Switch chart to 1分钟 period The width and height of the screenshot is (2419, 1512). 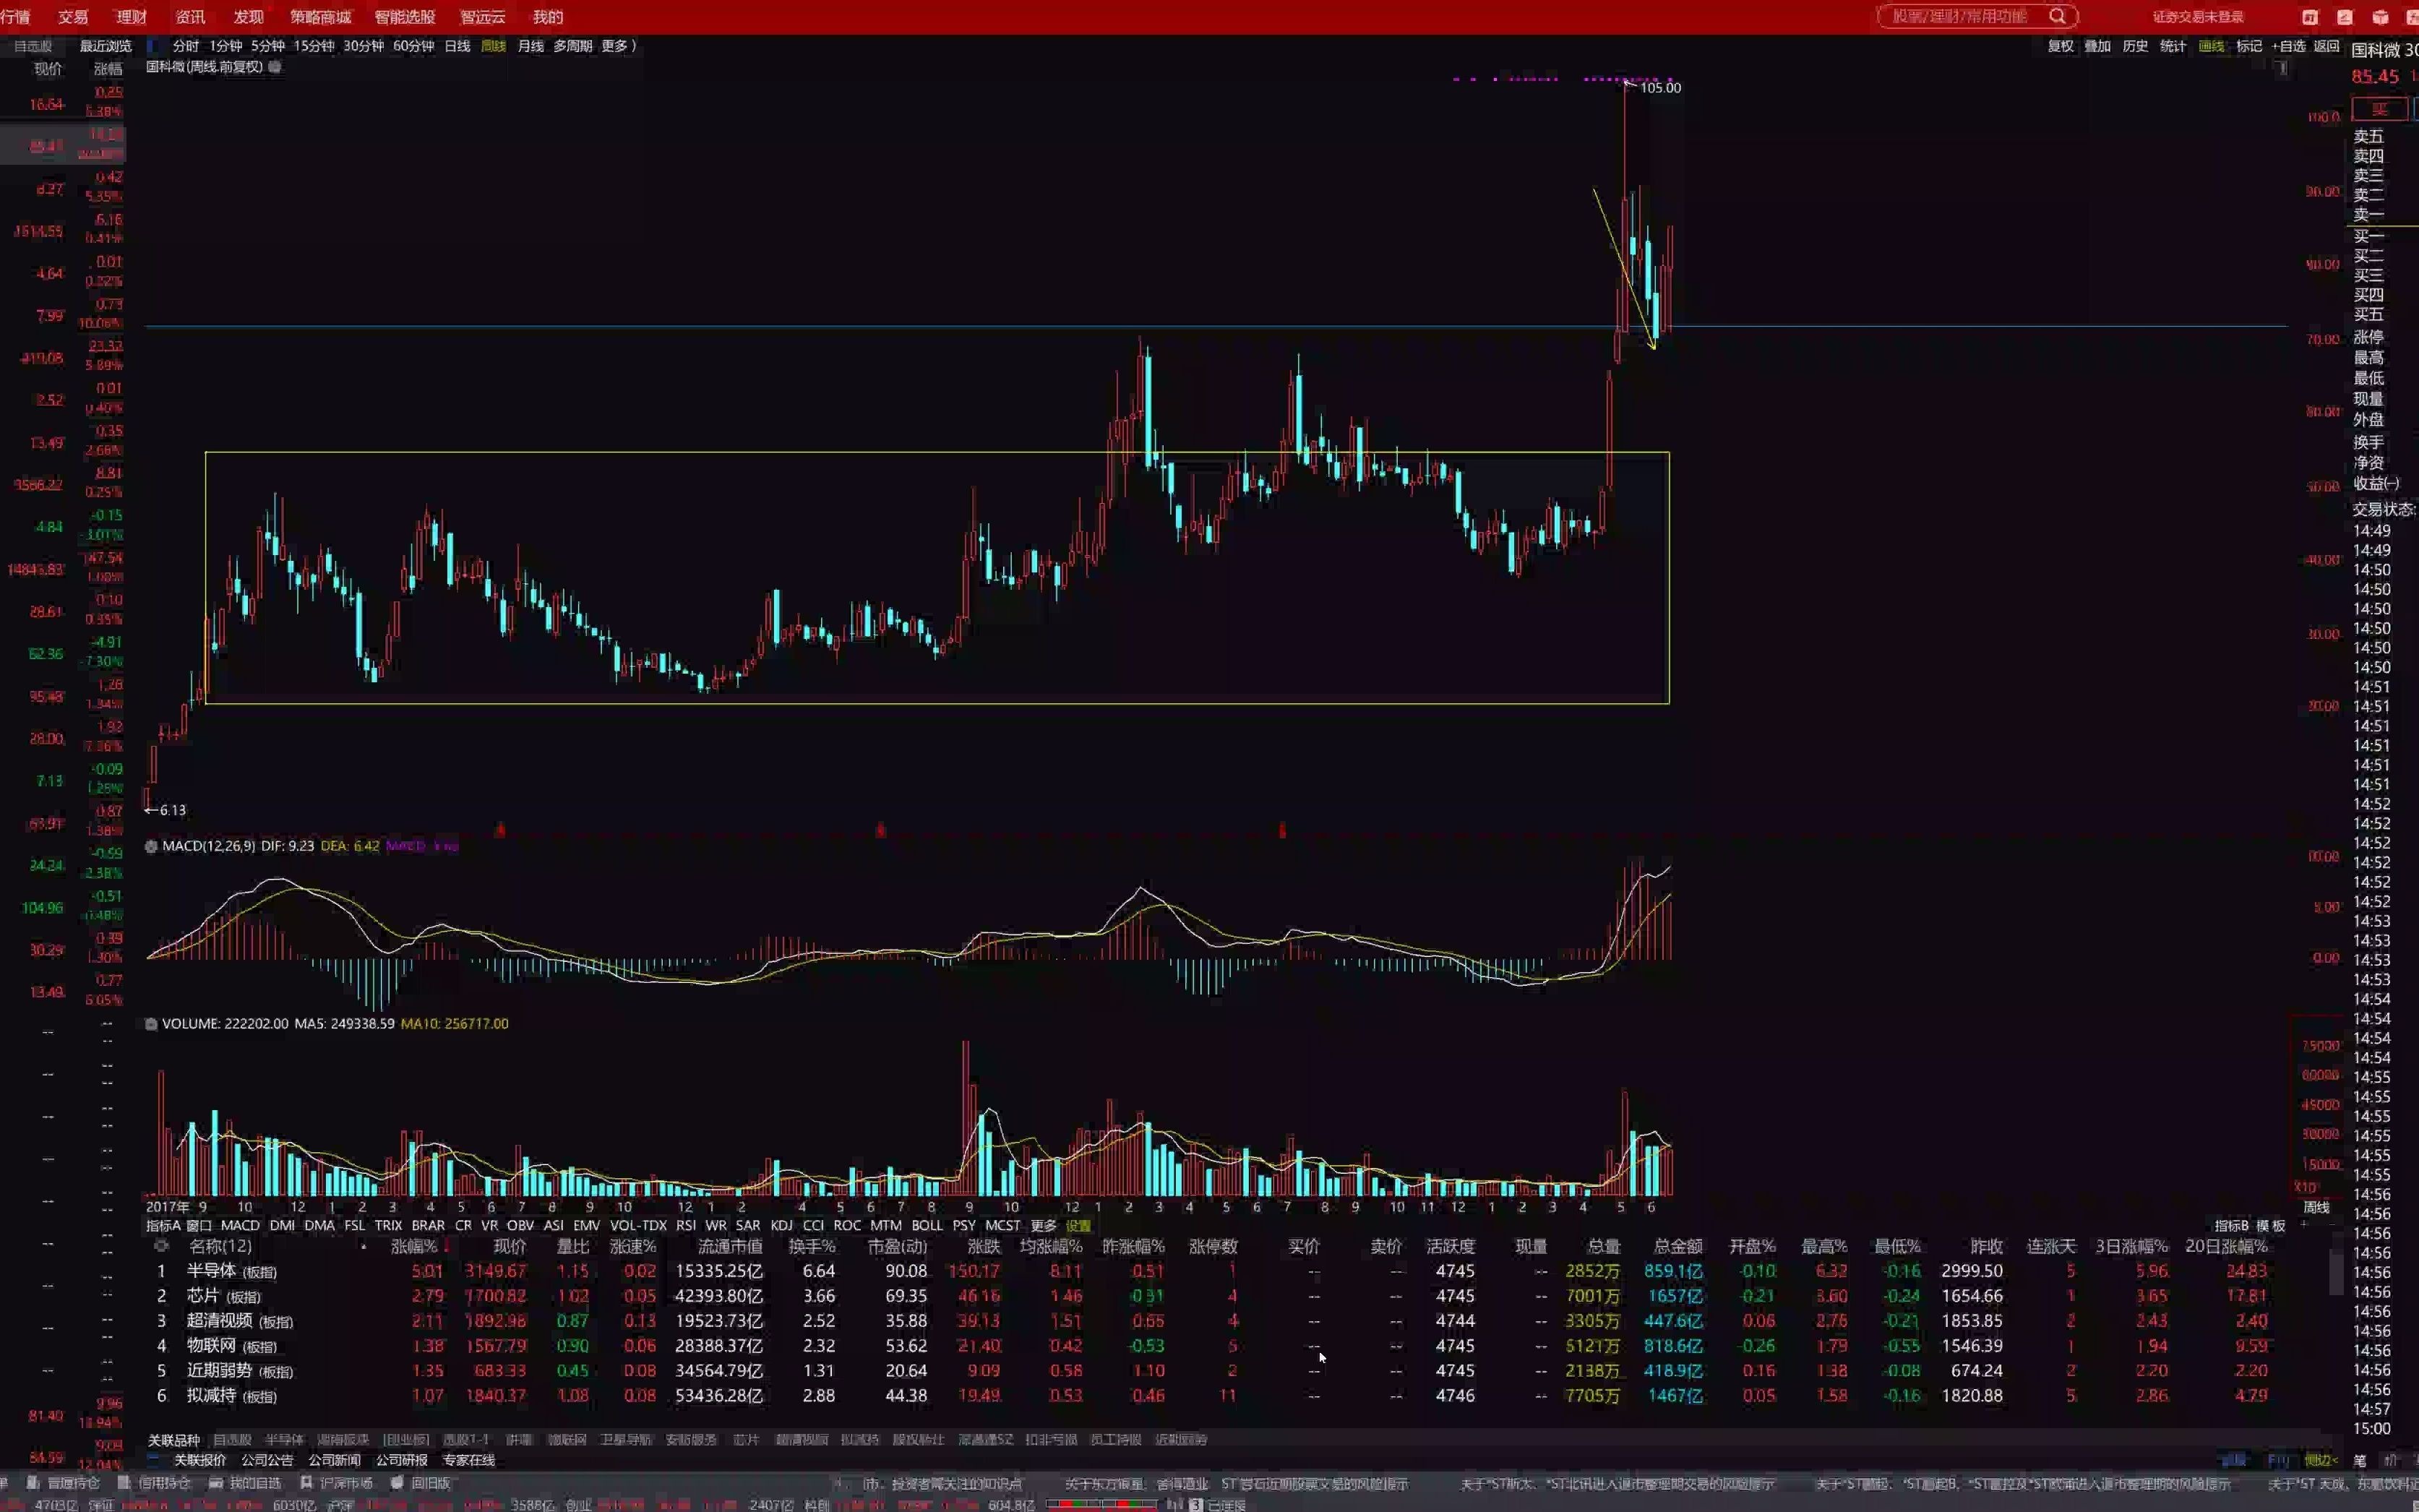(x=225, y=46)
